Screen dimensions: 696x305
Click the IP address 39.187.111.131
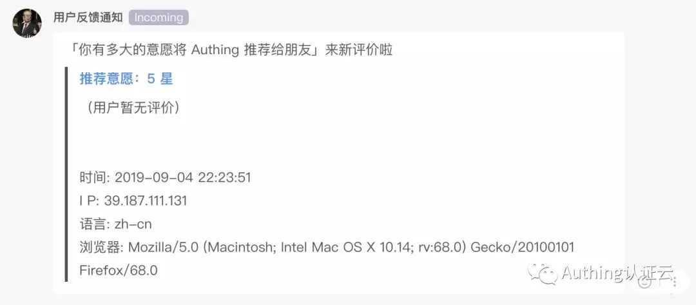(x=146, y=201)
